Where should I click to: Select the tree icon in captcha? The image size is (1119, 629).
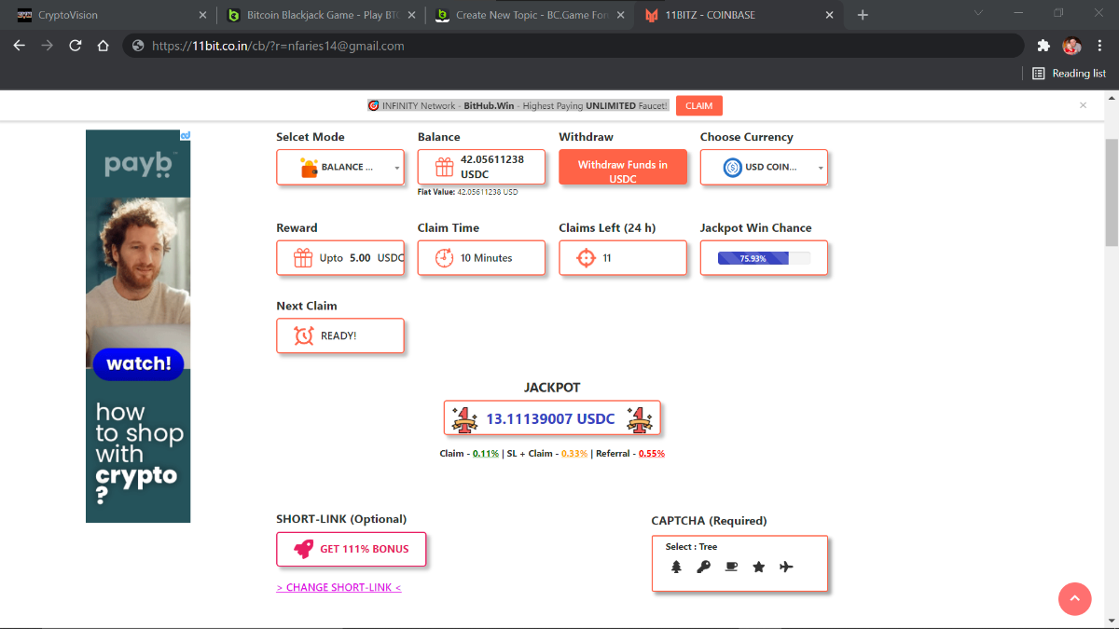coord(677,567)
